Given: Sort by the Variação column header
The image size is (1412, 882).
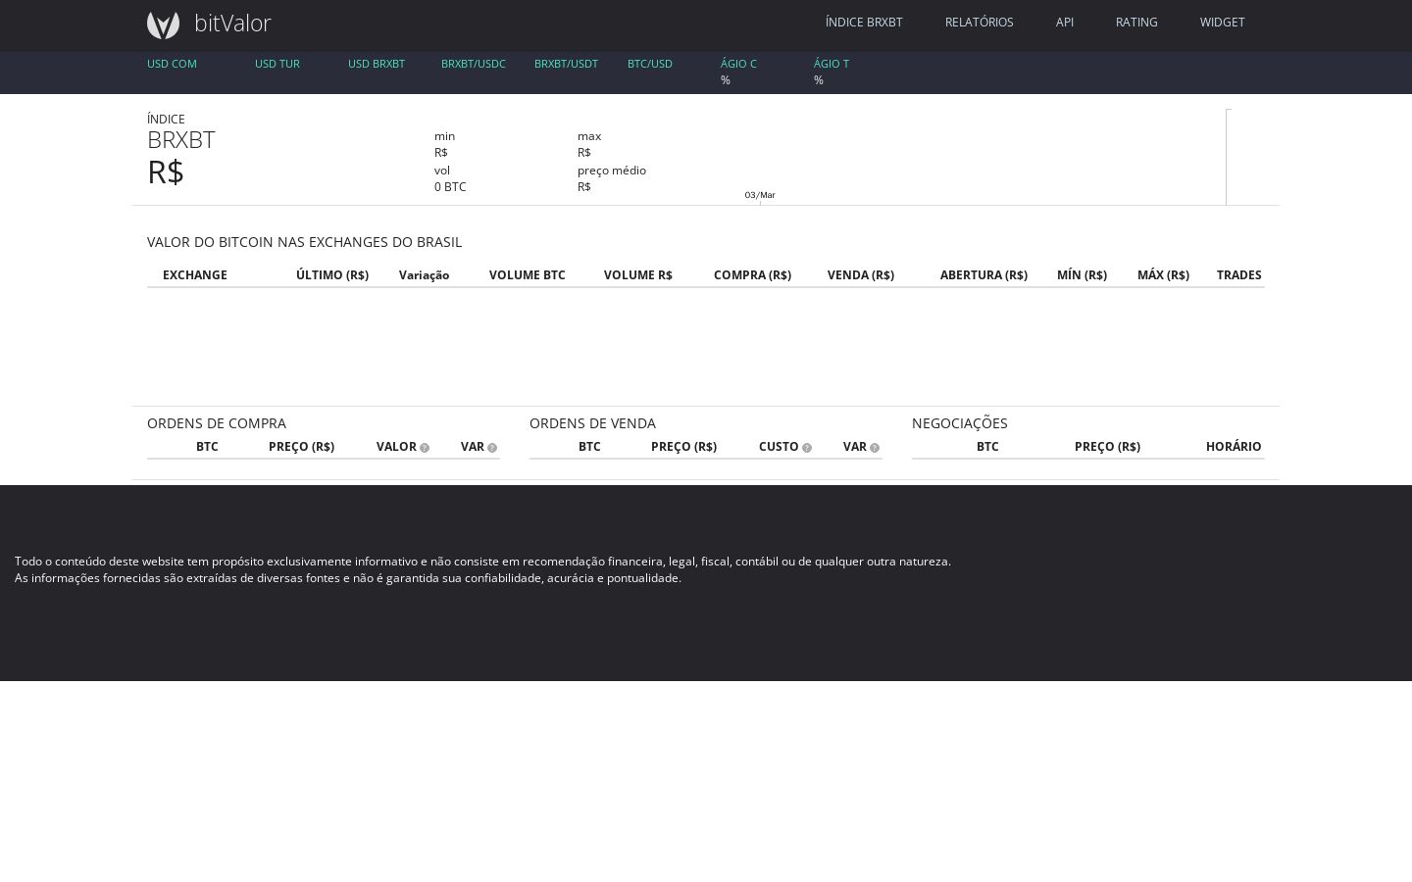Looking at the screenshot, I should pyautogui.click(x=425, y=275).
